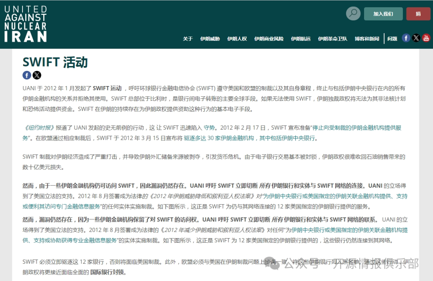Open the 伊朗威胁 menu item
This screenshot has height=281, width=433.
point(210,38)
